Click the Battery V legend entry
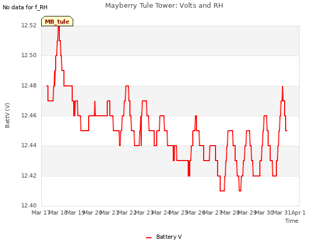Screen dimensions: 330x247 pos(164,237)
